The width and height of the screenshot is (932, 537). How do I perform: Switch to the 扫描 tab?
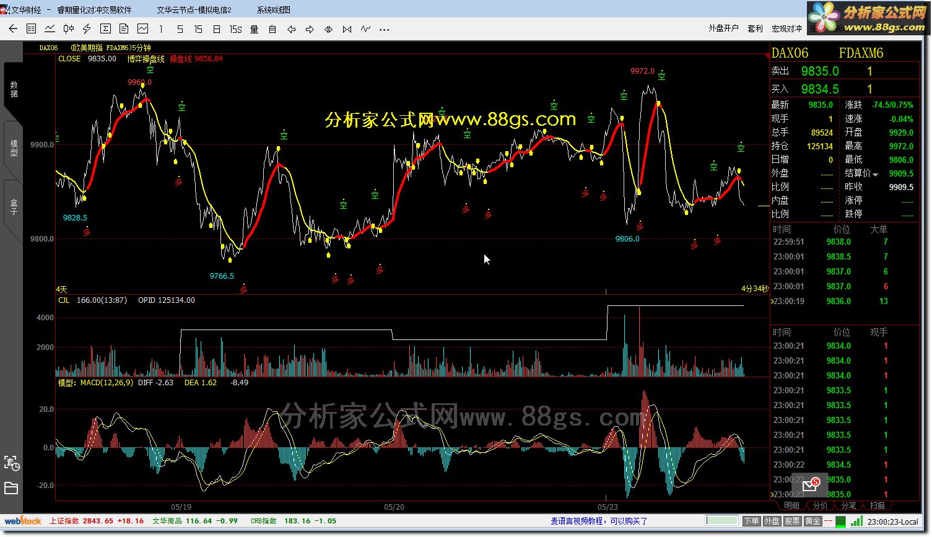[877, 505]
